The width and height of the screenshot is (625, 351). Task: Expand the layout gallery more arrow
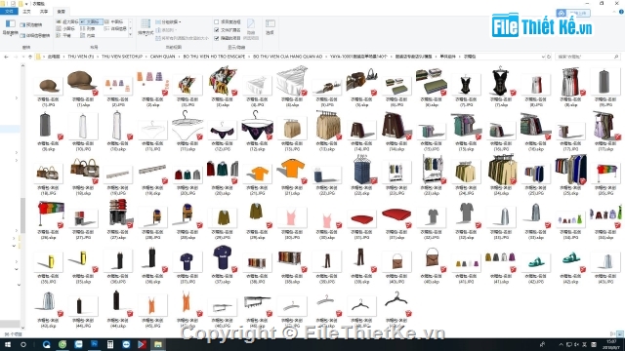(130, 35)
